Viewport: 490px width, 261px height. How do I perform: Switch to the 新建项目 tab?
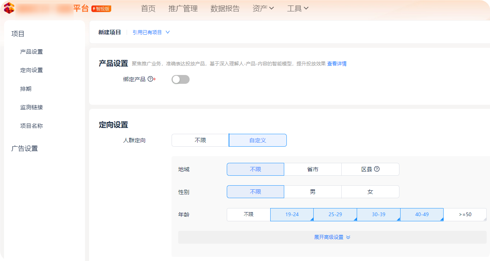click(110, 32)
